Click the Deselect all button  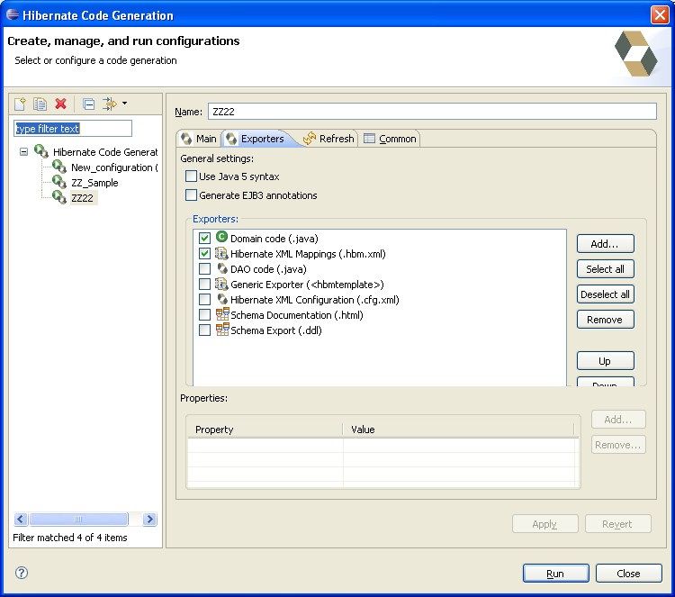[x=605, y=294]
